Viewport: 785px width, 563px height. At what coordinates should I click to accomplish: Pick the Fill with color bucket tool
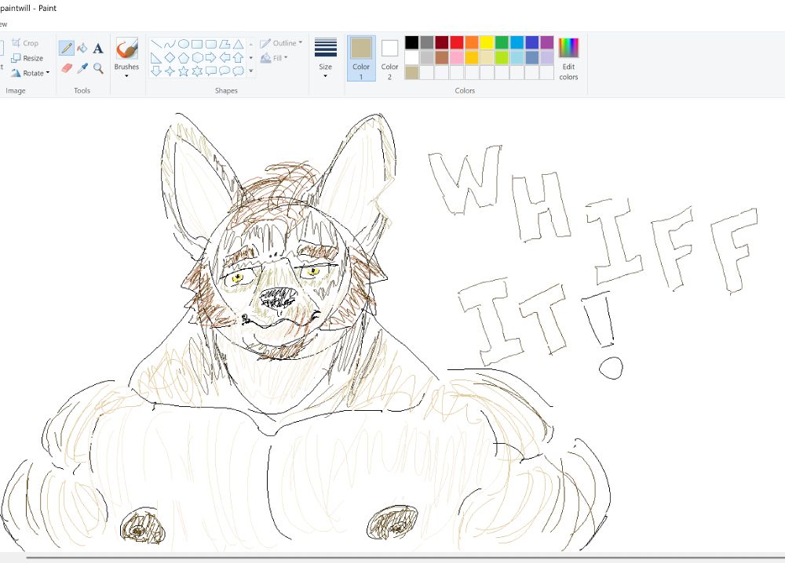tap(82, 48)
